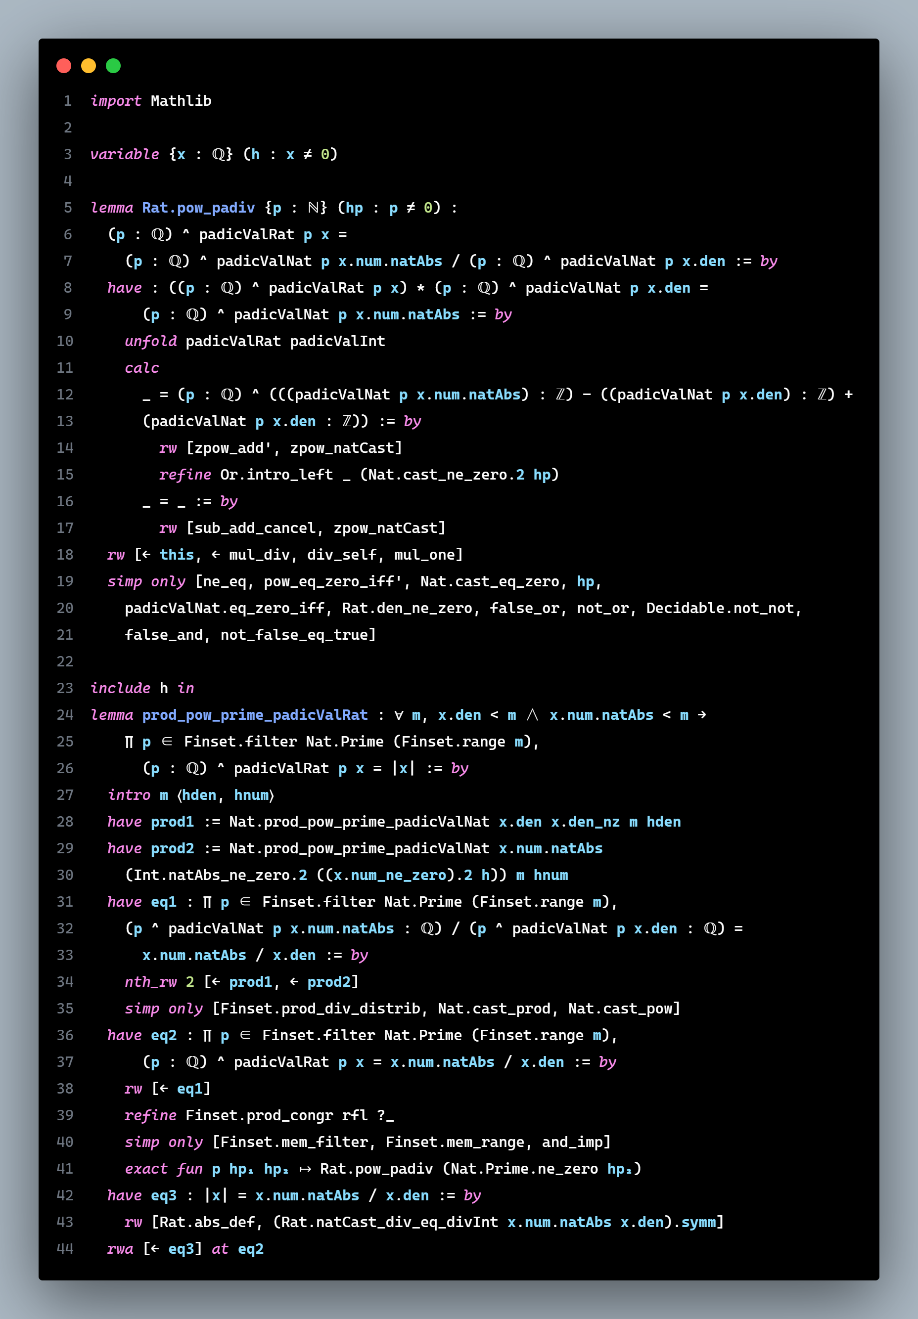Click 'Mathlib' in the import statement
This screenshot has width=918, height=1319.
pyautogui.click(x=181, y=101)
